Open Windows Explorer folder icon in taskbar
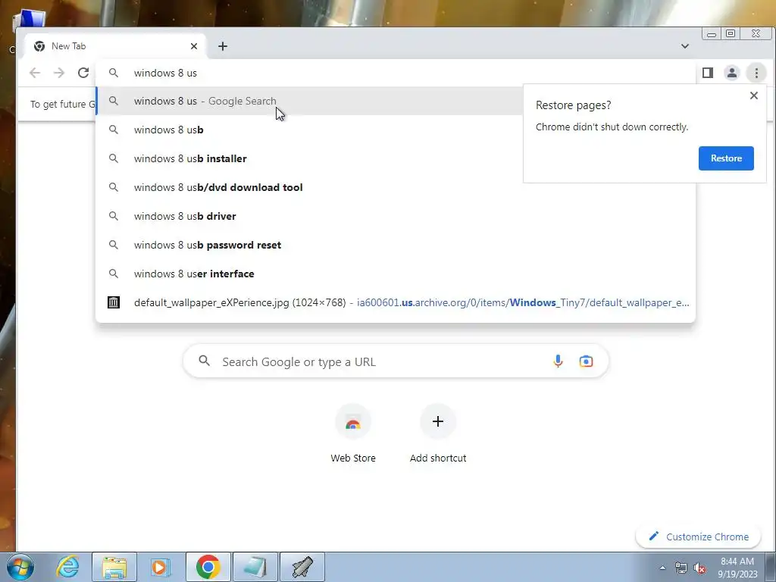Viewport: 776px width, 582px height. [114, 567]
